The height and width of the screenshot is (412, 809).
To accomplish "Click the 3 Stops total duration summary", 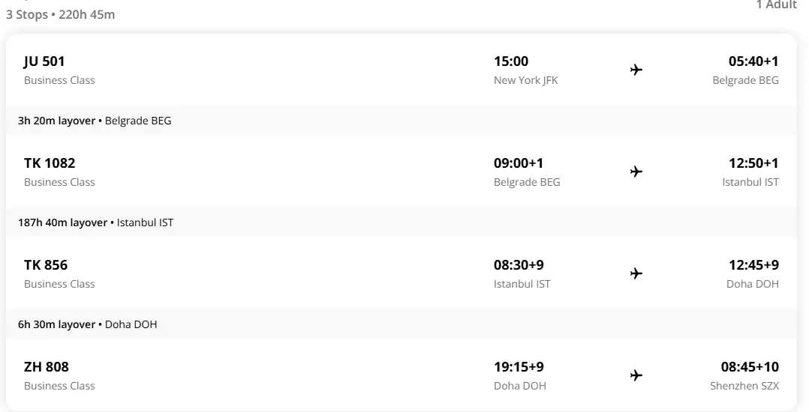I will (61, 14).
